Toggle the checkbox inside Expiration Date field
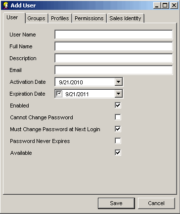 59,94
